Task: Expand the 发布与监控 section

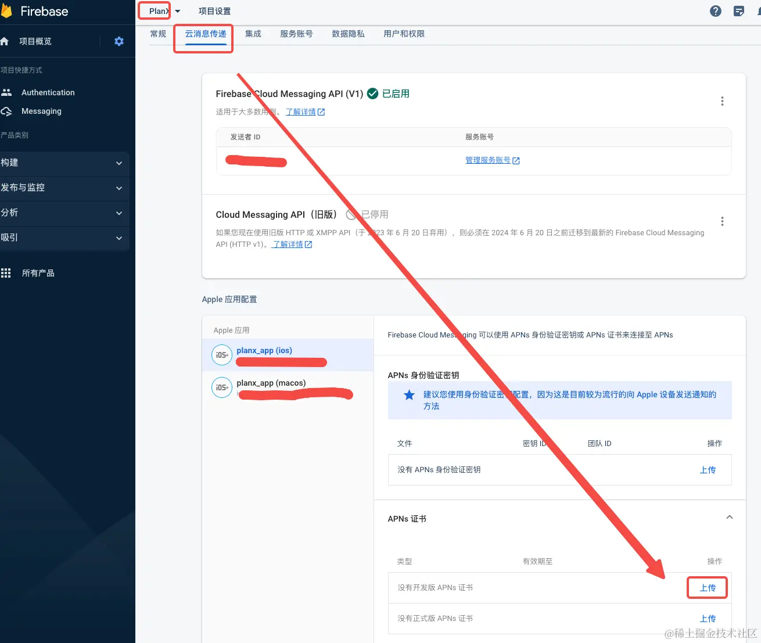Action: point(64,188)
